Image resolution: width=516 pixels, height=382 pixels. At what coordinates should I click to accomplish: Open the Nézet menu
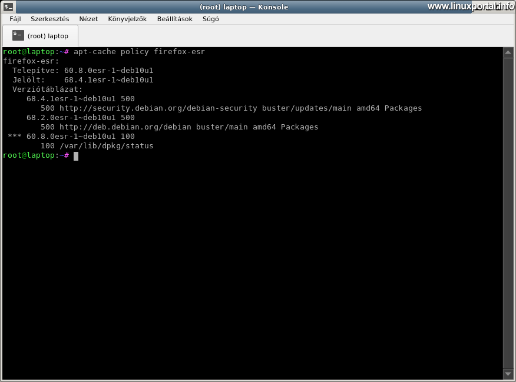pos(88,19)
